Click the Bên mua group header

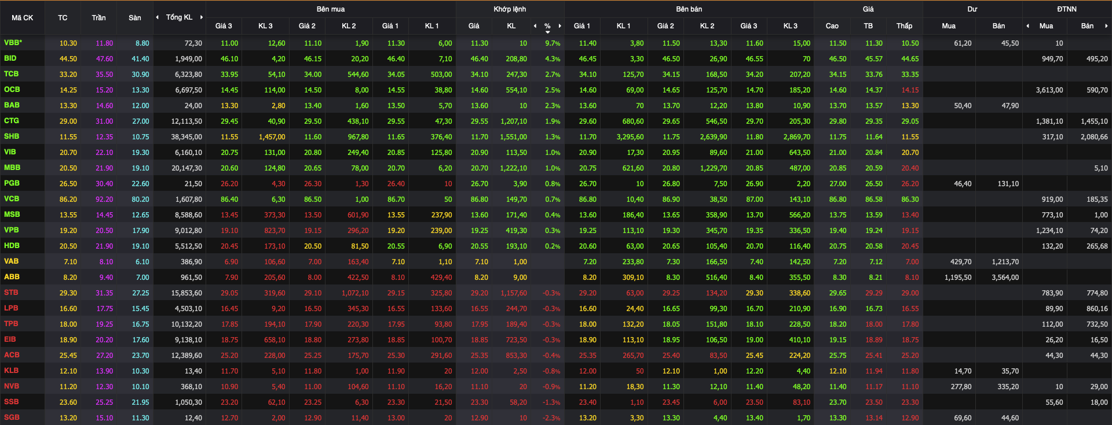coord(331,9)
